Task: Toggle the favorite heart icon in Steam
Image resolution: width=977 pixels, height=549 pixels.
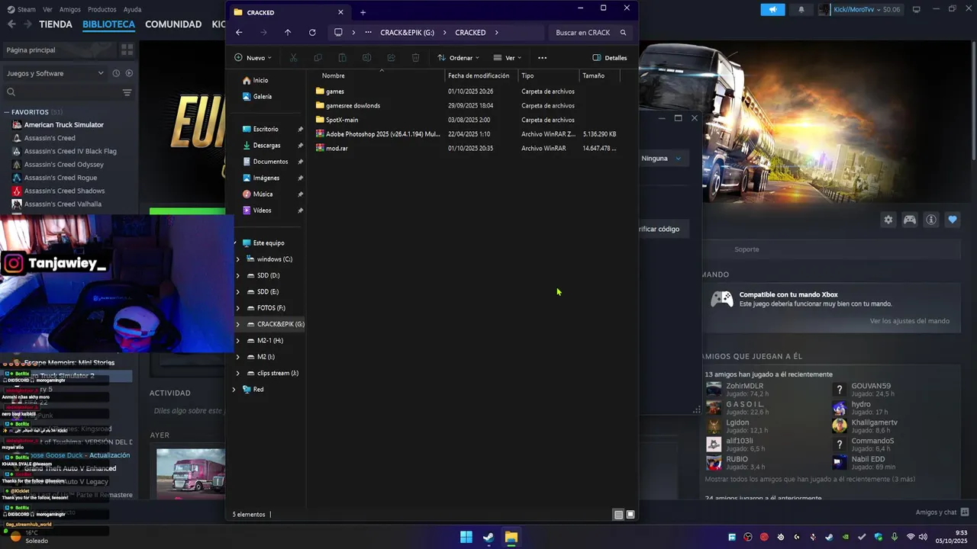Action: (x=953, y=220)
